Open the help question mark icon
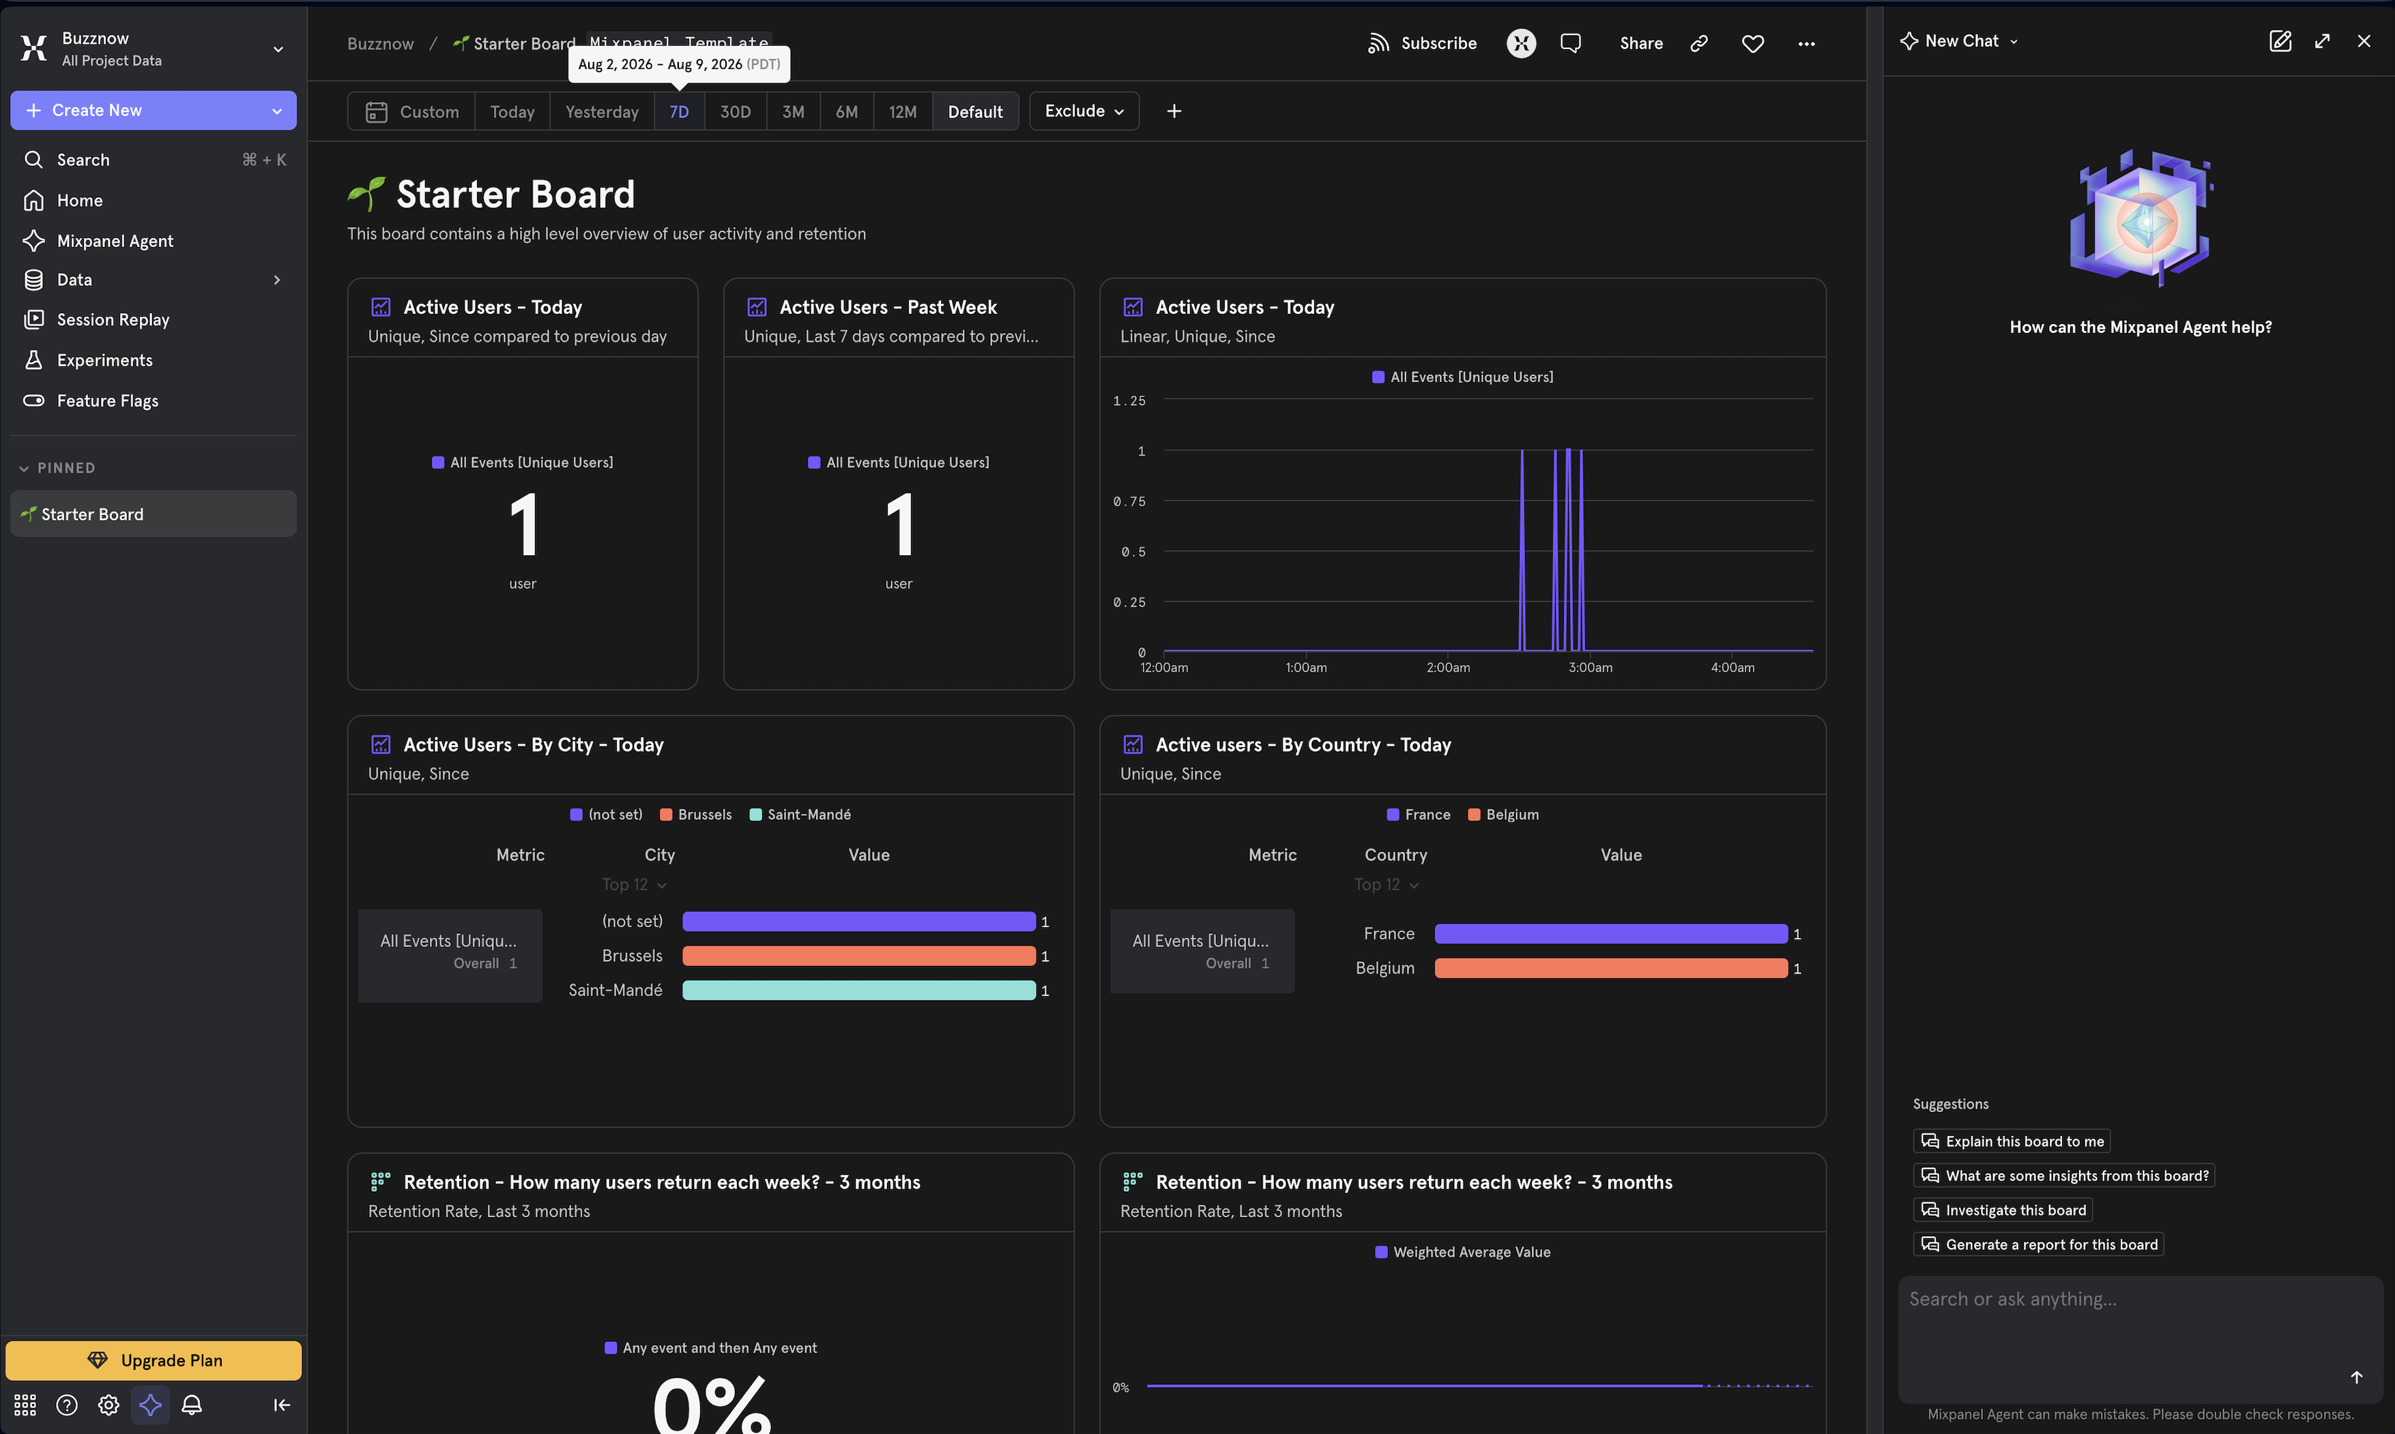The image size is (2395, 1434). 67,1404
